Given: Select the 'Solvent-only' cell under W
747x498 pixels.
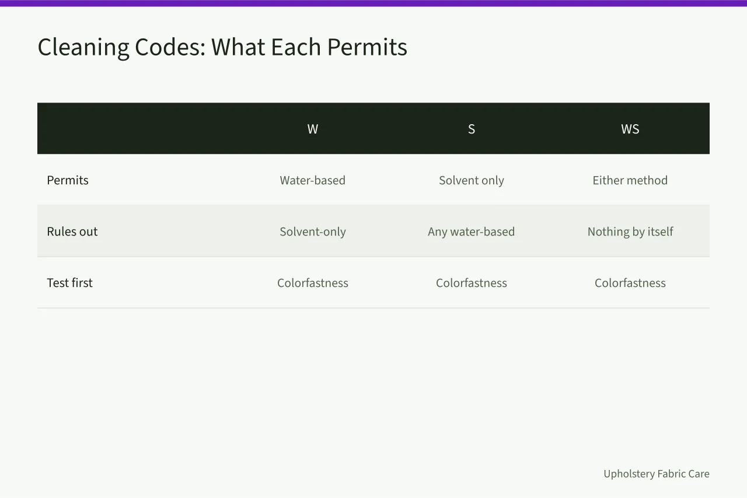Looking at the screenshot, I should (313, 232).
